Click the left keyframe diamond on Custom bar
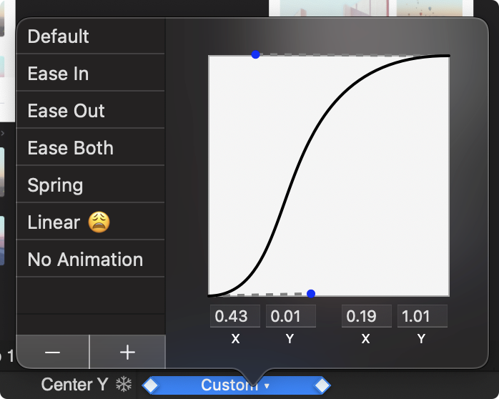499x399 pixels. (x=150, y=385)
